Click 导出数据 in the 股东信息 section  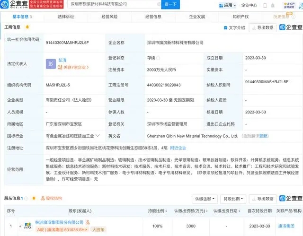263,199
